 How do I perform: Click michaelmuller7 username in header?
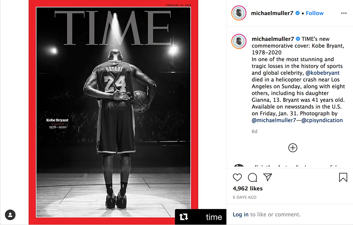(272, 13)
